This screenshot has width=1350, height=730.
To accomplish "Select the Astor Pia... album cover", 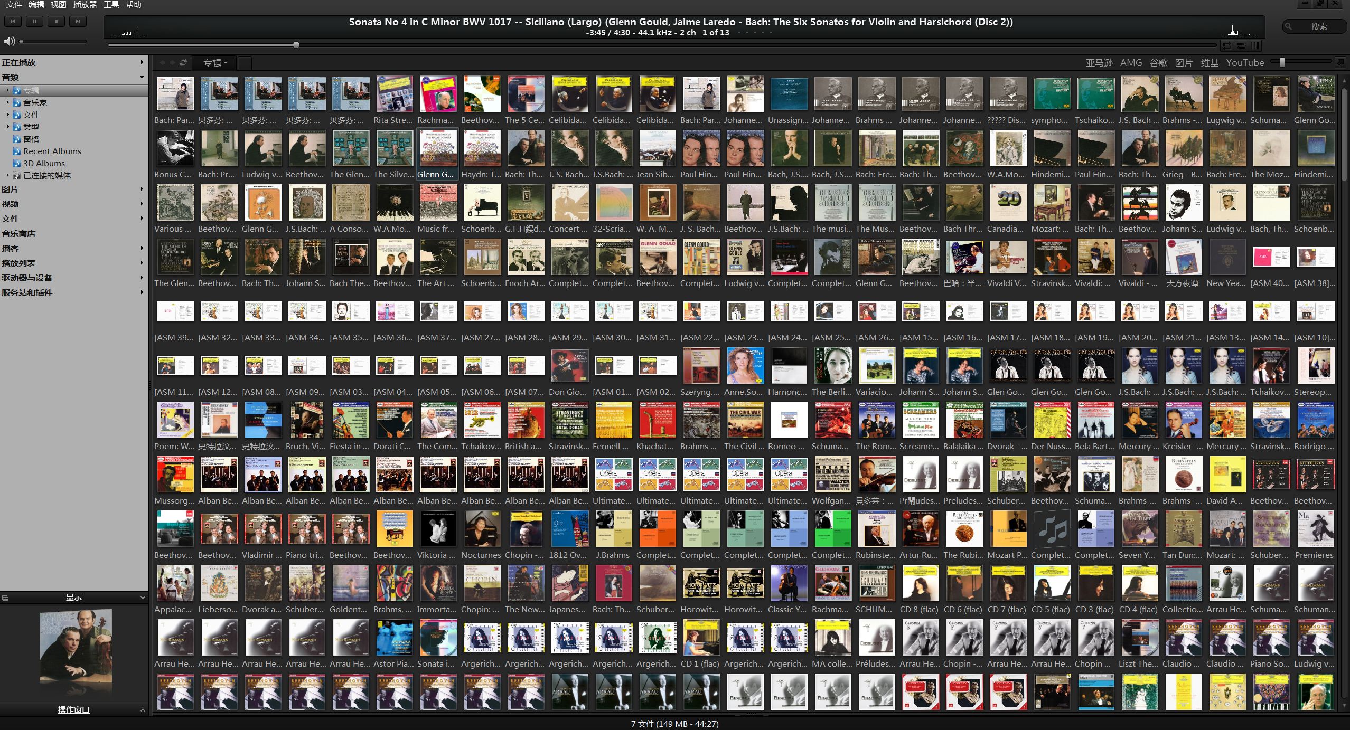I will click(395, 638).
